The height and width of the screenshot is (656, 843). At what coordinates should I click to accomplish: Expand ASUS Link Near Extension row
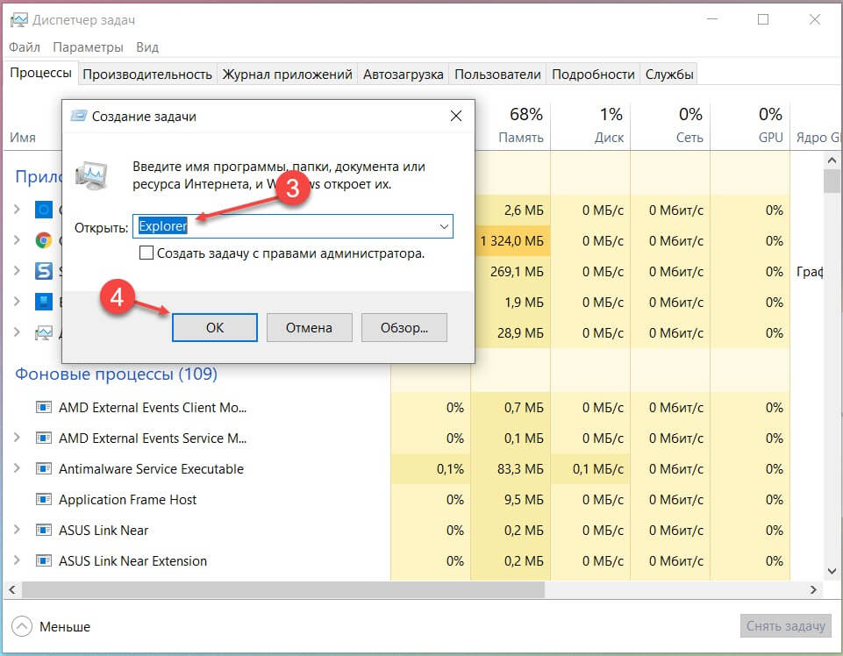pos(17,560)
